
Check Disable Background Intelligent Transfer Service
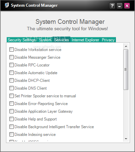[11, 126]
